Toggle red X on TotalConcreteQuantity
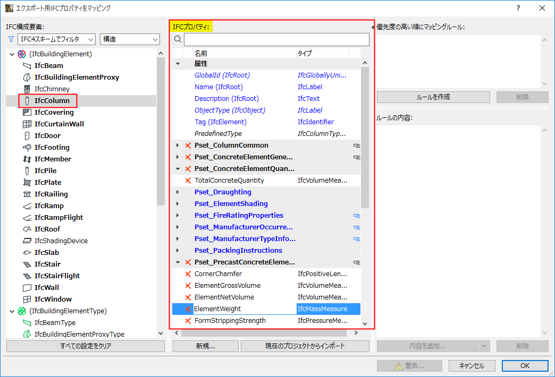This screenshot has width=555, height=377. tap(188, 181)
